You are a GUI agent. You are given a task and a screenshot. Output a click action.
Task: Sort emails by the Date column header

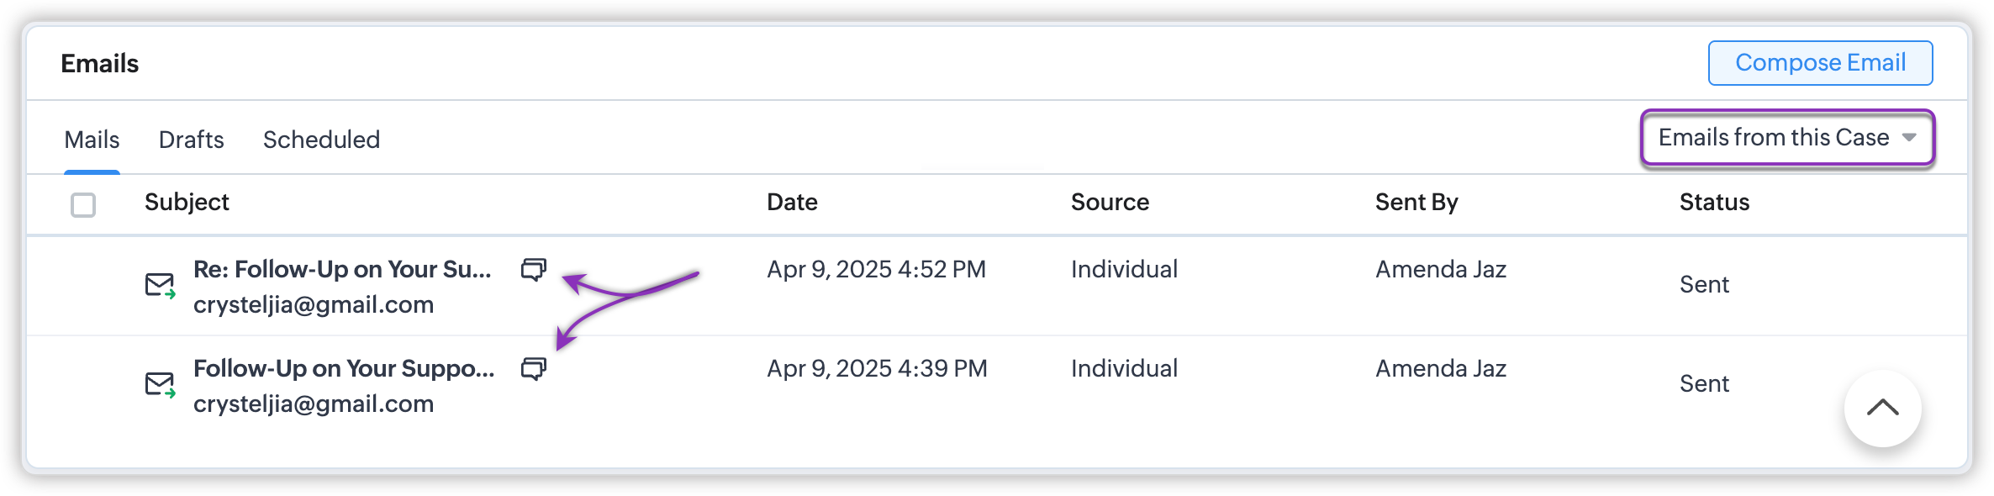pos(792,203)
